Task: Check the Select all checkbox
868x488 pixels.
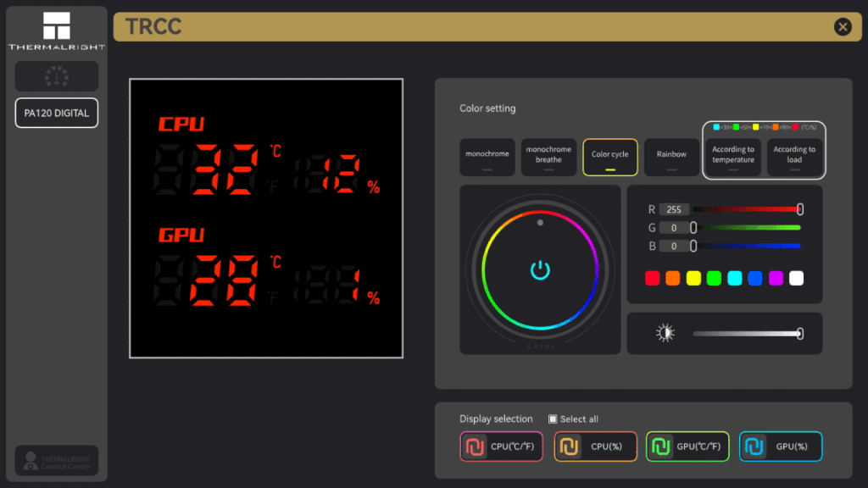Action: point(553,419)
